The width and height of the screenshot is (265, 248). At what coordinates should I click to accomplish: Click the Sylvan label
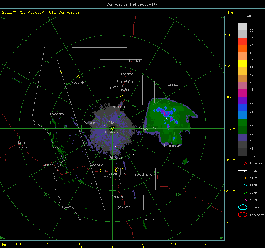click(x=113, y=87)
